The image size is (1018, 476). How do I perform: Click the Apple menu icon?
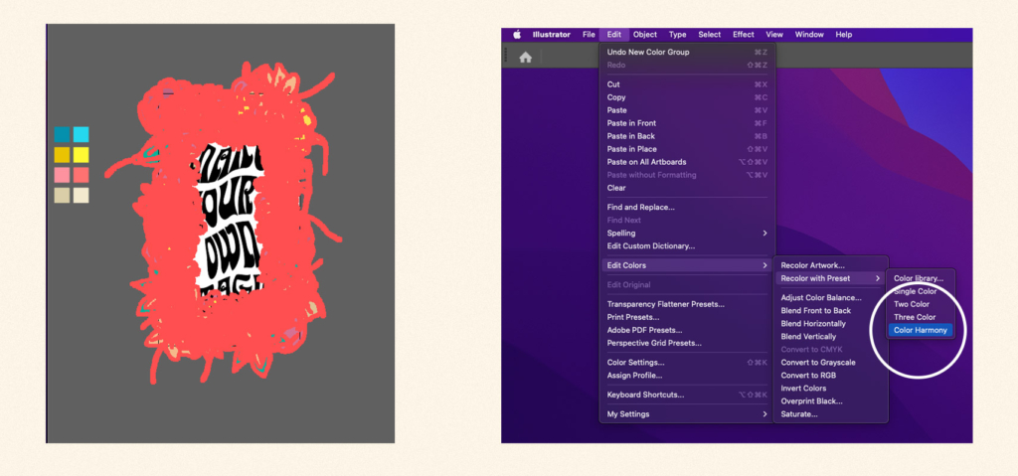click(517, 35)
